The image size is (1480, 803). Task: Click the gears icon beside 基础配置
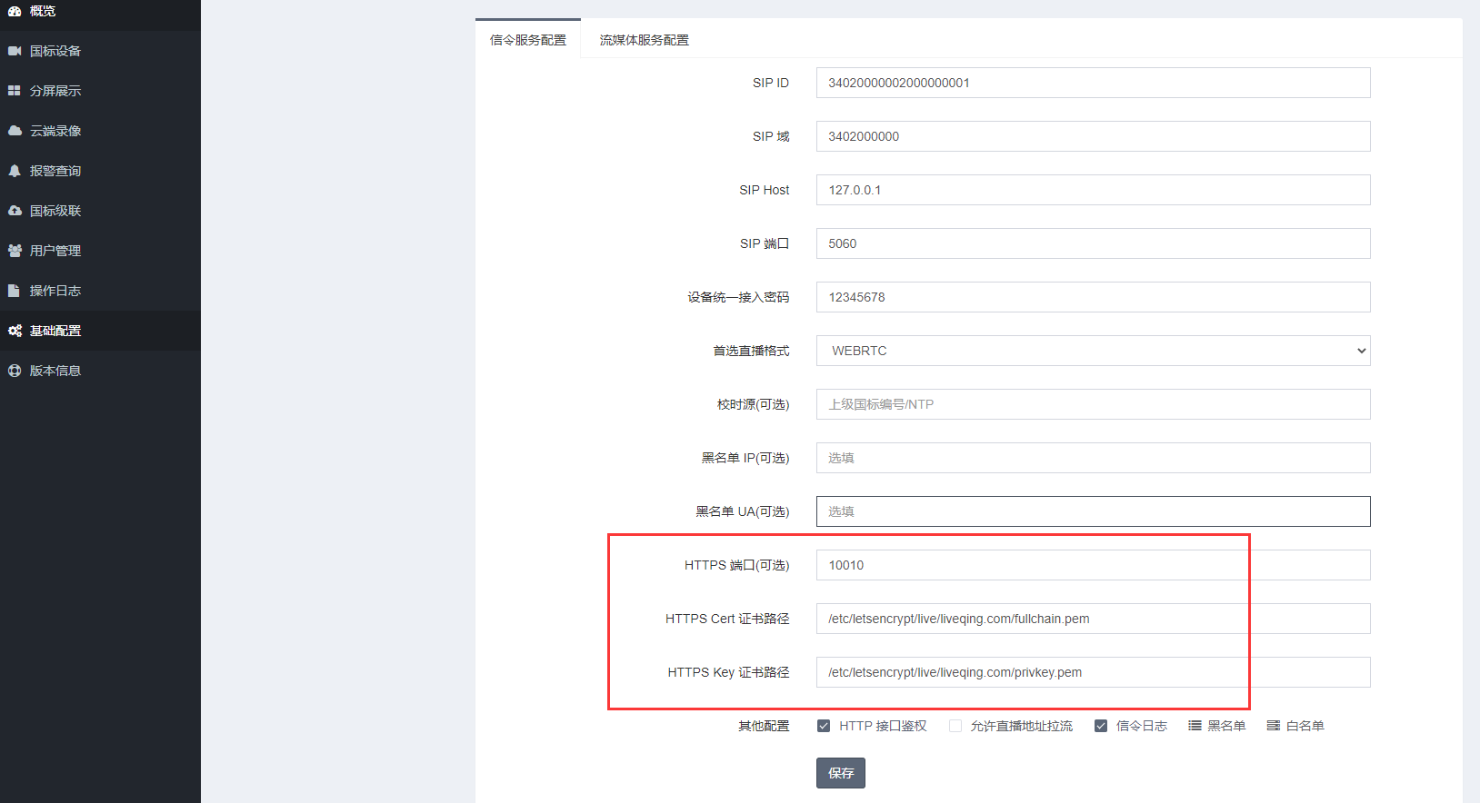[15, 331]
